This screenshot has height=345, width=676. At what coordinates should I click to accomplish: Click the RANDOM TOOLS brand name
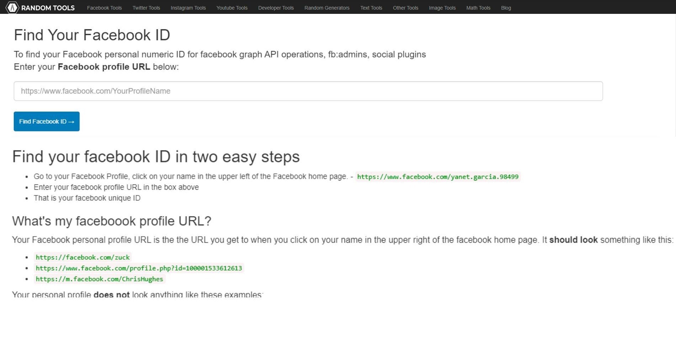pos(48,8)
